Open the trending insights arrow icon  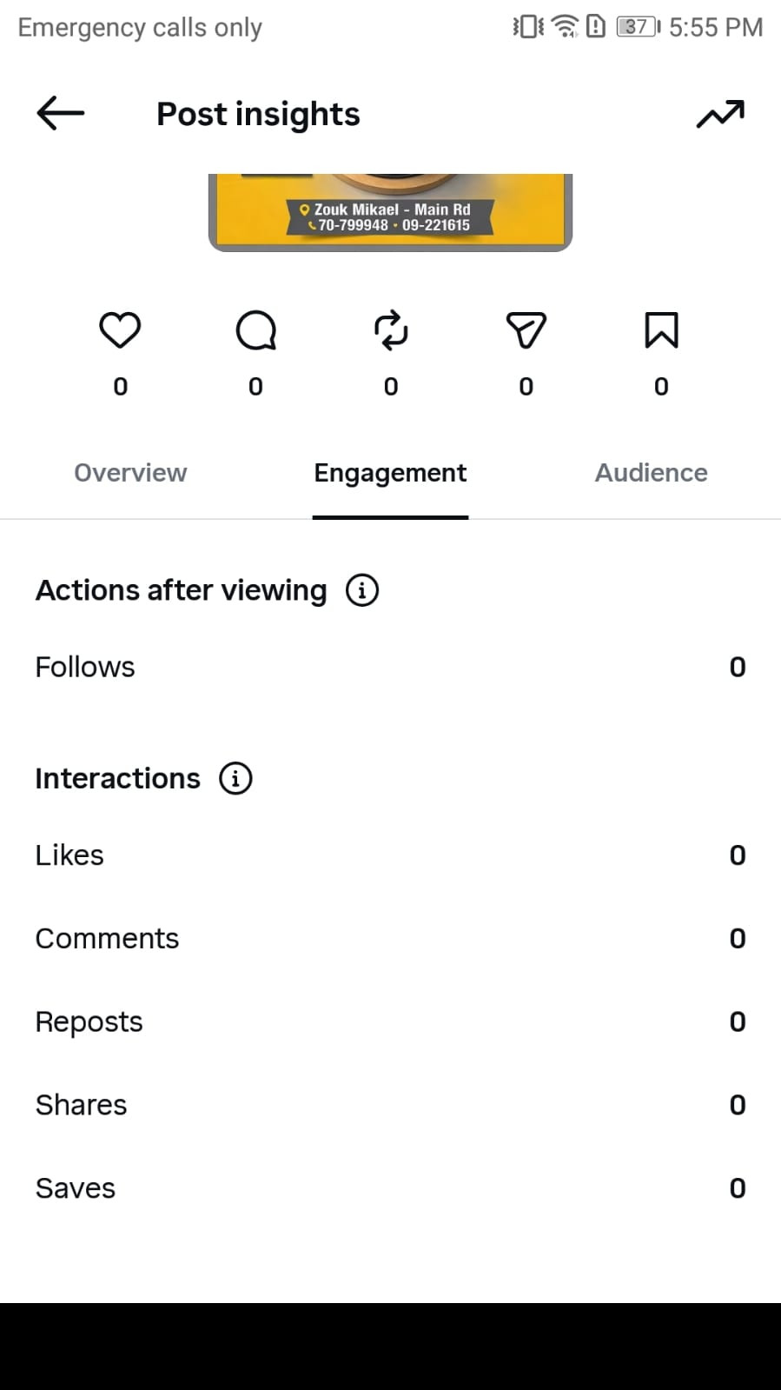click(720, 114)
